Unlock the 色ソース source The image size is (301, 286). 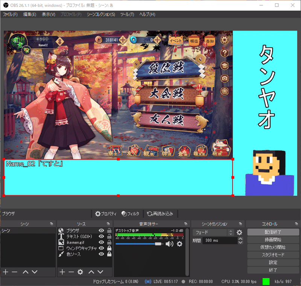pyautogui.click(x=109, y=254)
